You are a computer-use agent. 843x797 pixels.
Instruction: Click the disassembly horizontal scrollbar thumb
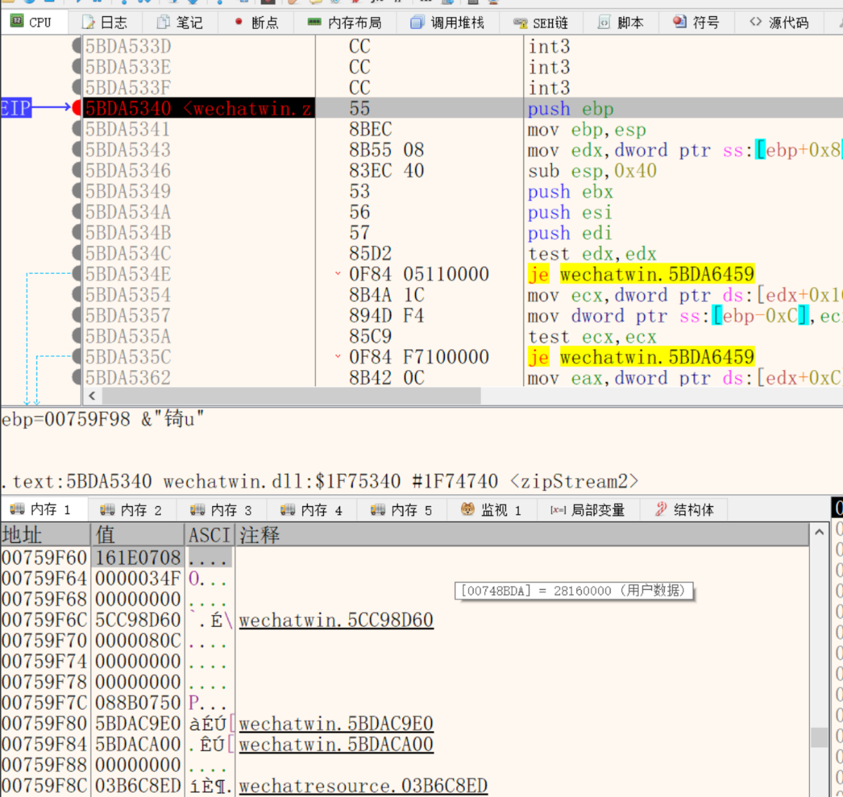coord(291,396)
